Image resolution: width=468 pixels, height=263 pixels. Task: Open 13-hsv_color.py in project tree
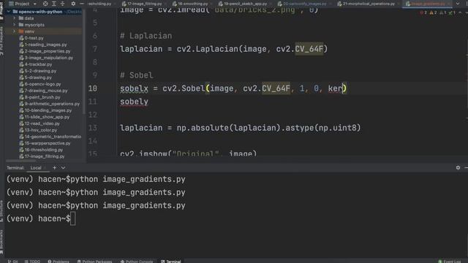click(41, 130)
